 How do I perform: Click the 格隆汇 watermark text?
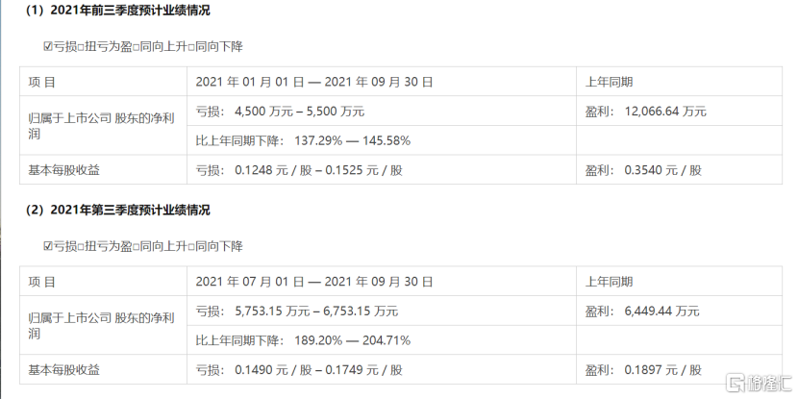click(x=770, y=383)
